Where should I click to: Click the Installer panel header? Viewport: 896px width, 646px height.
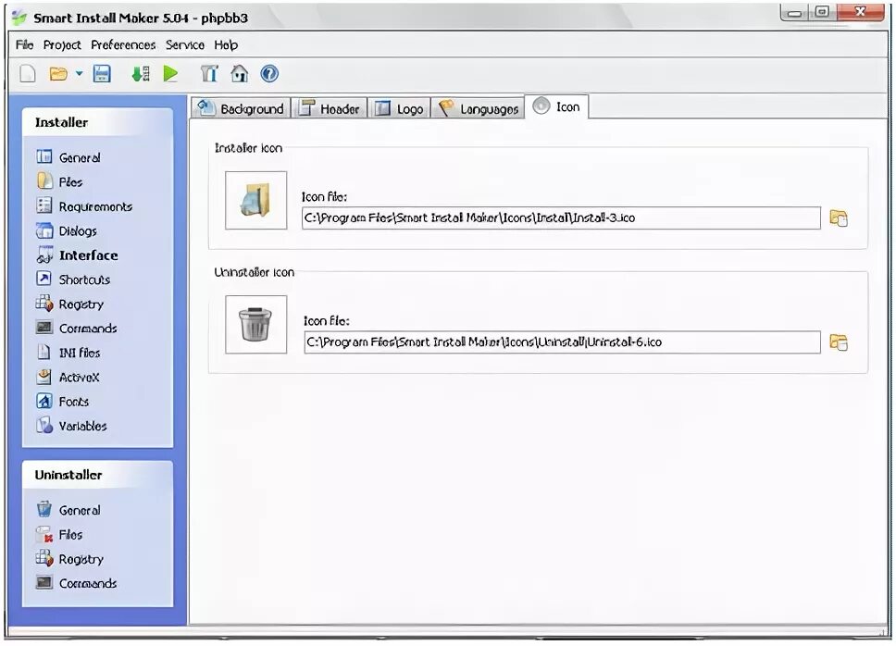[98, 122]
